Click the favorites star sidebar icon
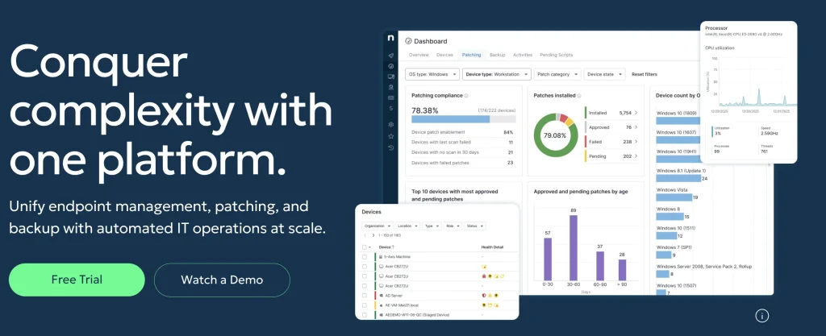The width and height of the screenshot is (826, 336). pyautogui.click(x=390, y=136)
